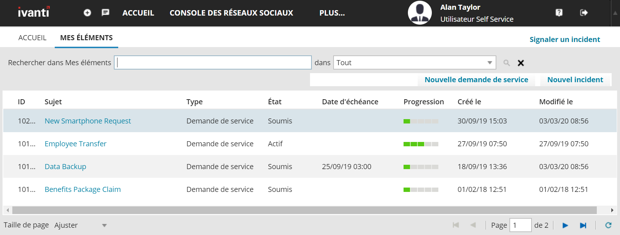Image resolution: width=620 pixels, height=235 pixels.
Task: Click 'Signaler un incident' link
Action: point(565,39)
